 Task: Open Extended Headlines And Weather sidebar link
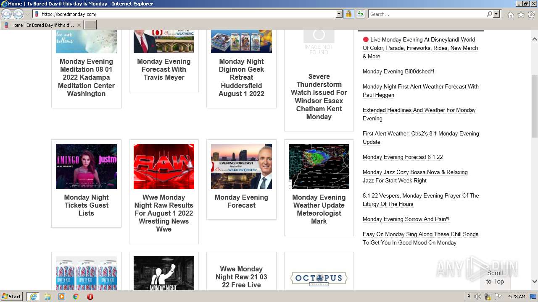[419, 114]
